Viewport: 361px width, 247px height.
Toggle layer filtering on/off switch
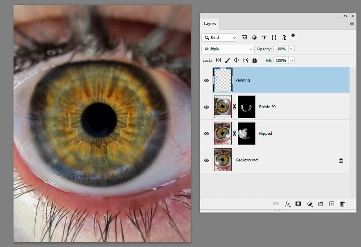pyautogui.click(x=293, y=37)
